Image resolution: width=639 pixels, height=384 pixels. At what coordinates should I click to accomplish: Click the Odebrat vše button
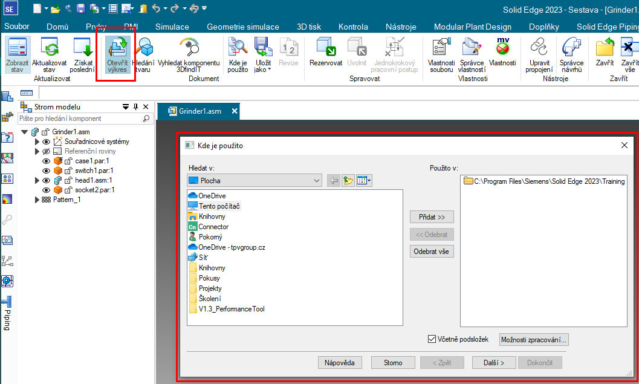432,252
